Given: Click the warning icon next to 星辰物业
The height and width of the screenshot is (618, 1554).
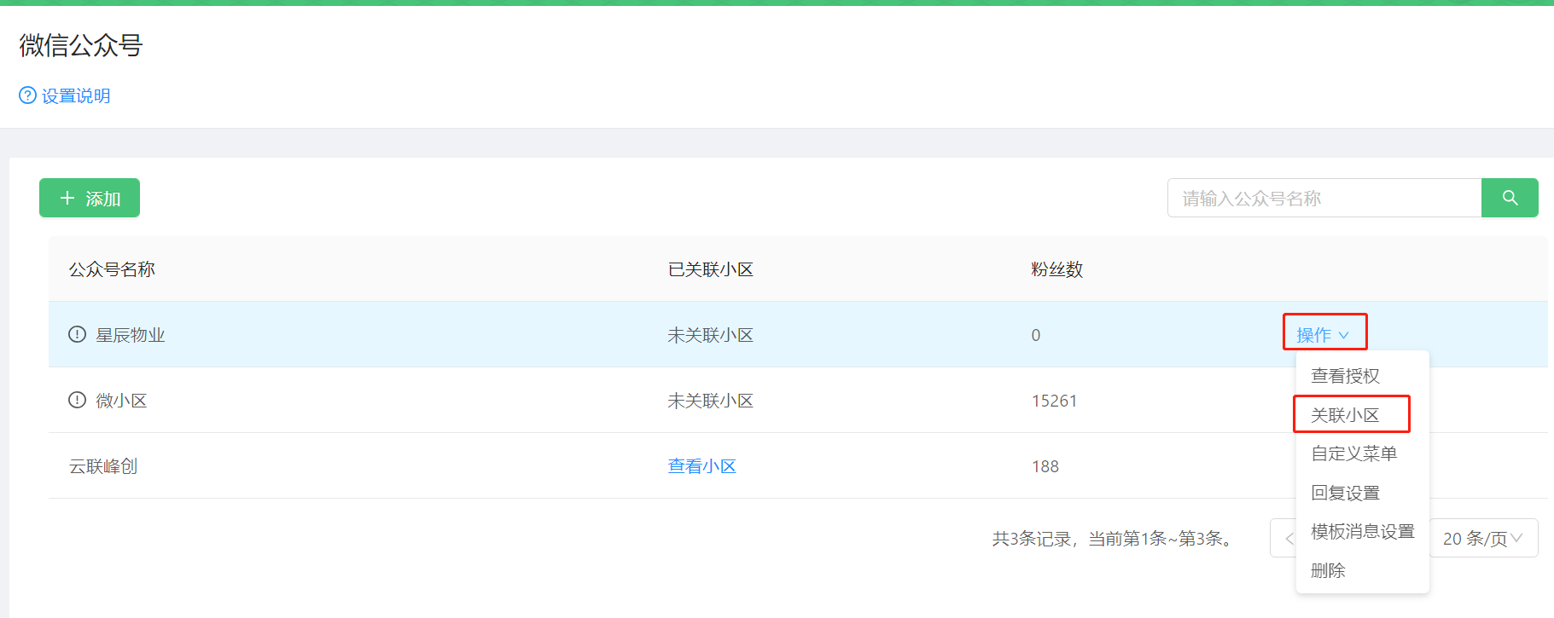Looking at the screenshot, I should tap(78, 334).
